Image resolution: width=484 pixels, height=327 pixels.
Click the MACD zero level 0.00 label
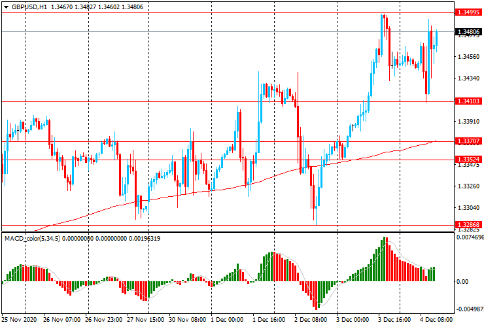point(463,281)
